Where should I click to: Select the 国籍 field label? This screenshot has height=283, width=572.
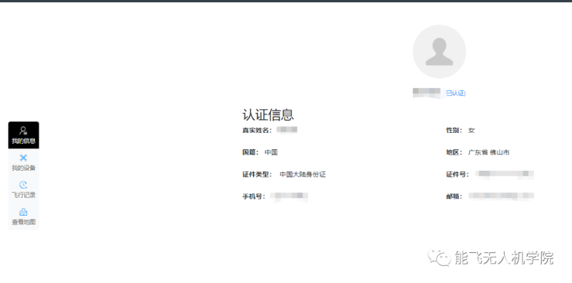click(250, 152)
